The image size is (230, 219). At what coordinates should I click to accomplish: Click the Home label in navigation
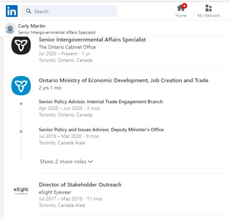(x=181, y=16)
